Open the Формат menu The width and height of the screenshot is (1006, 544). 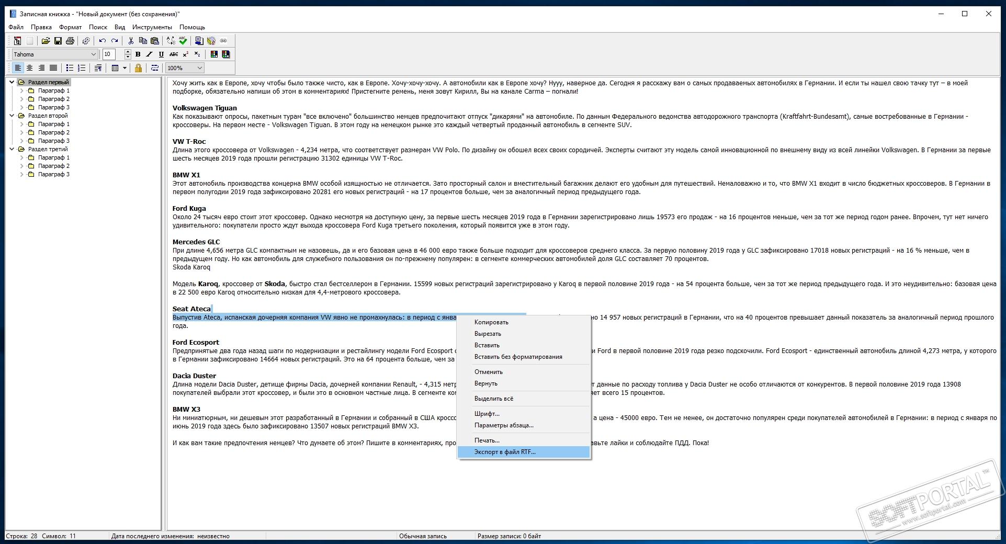70,27
